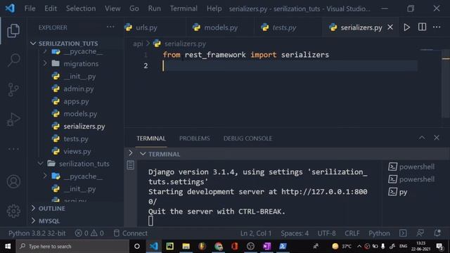Switch to the urls.py editor tab
Screen dimensions: 450x253
click(147, 27)
